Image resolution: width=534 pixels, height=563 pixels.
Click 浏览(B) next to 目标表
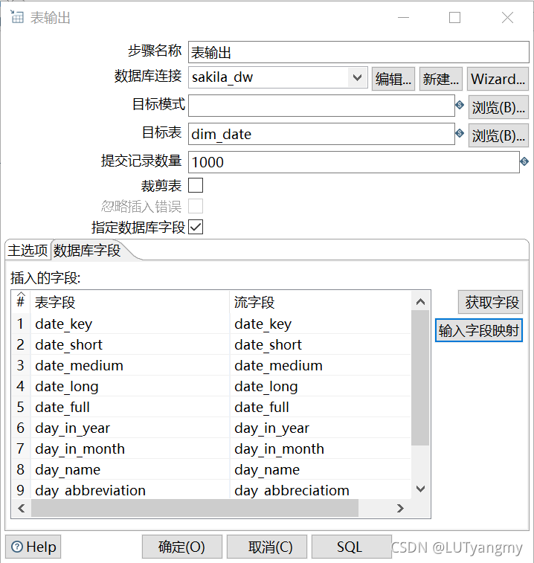tap(498, 135)
